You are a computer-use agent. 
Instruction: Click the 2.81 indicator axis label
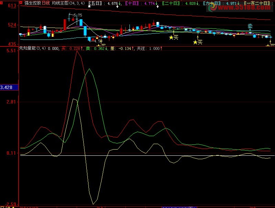coord(11,102)
